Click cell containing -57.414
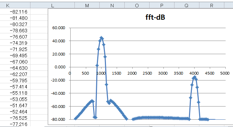The width and height of the screenshot is (233, 127). point(15,87)
